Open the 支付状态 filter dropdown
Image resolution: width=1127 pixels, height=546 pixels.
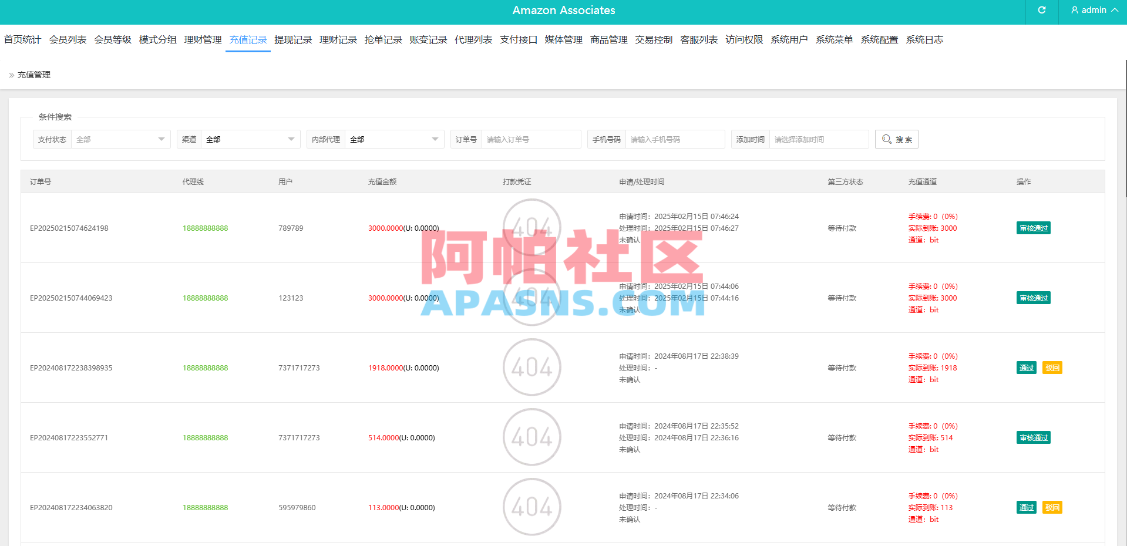coord(120,139)
